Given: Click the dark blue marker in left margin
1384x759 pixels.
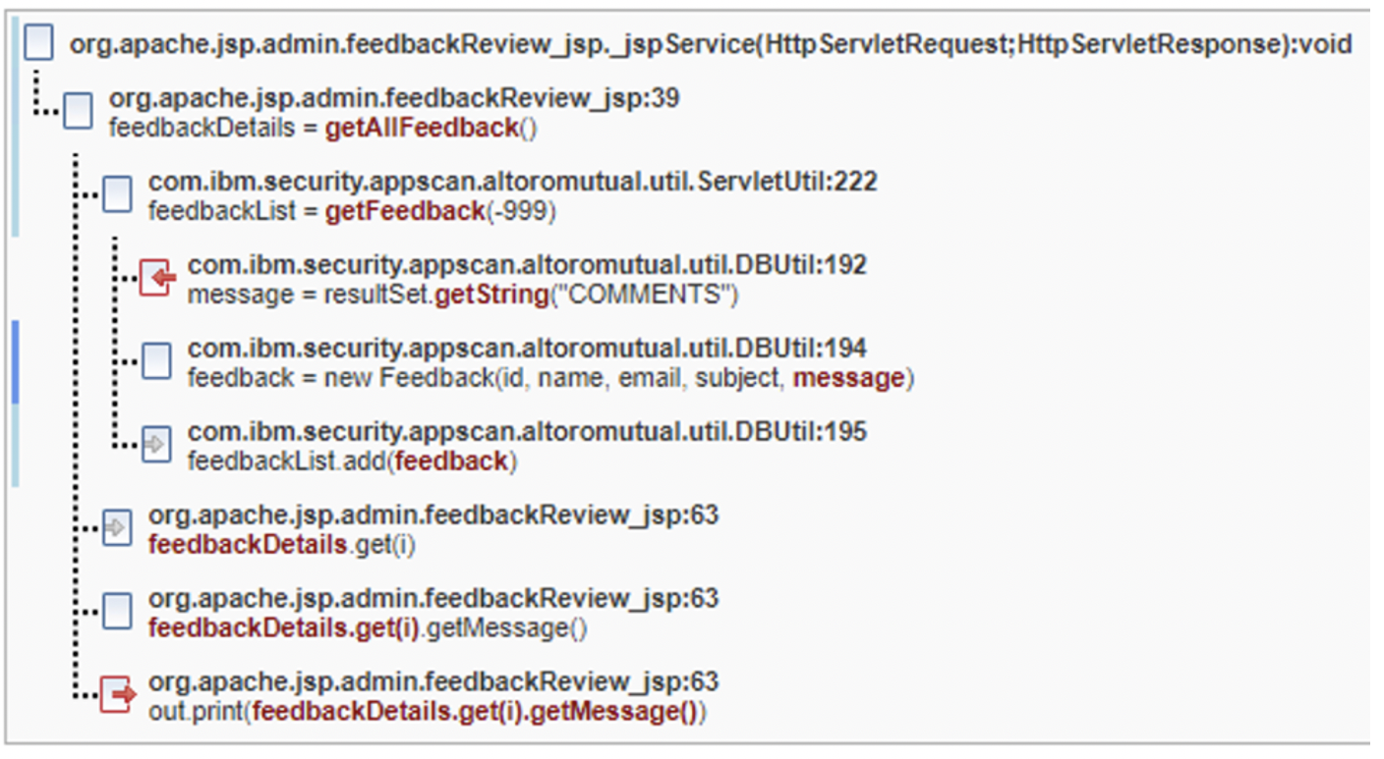Looking at the screenshot, I should [x=15, y=360].
